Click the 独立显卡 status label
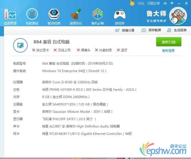Screen dimensions: 191x159 pyautogui.click(x=43, y=50)
